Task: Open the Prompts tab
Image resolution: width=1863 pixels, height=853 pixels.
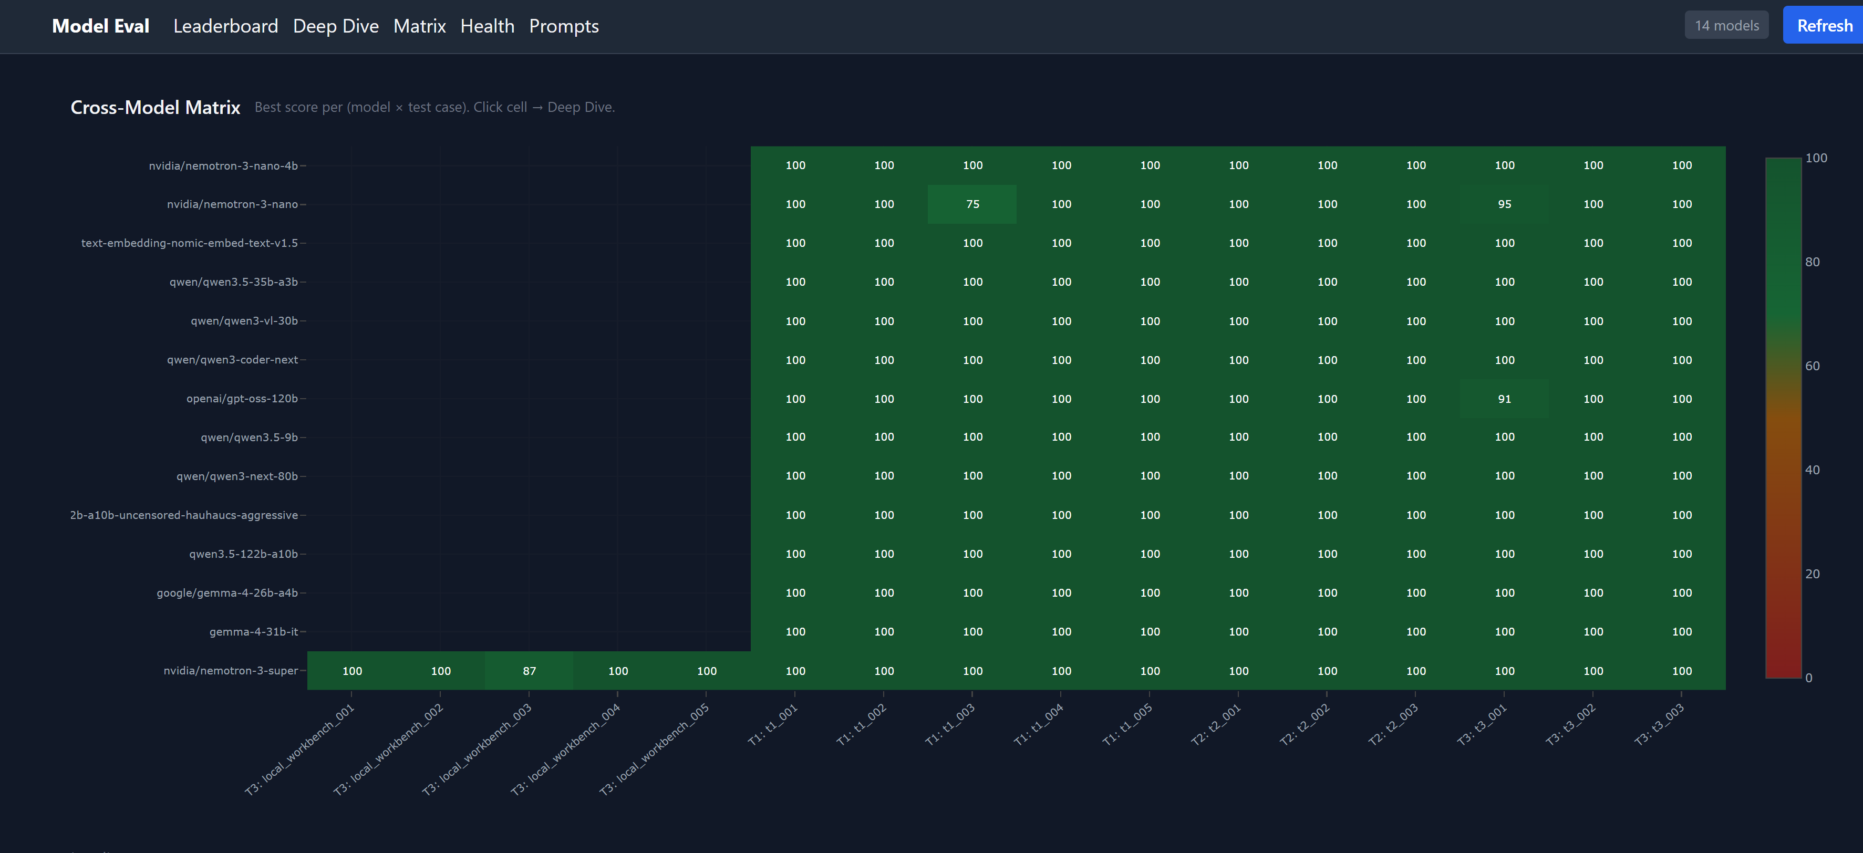Action: tap(563, 26)
